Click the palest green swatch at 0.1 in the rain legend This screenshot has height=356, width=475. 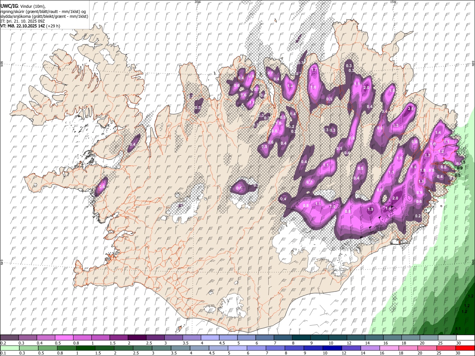(10, 348)
